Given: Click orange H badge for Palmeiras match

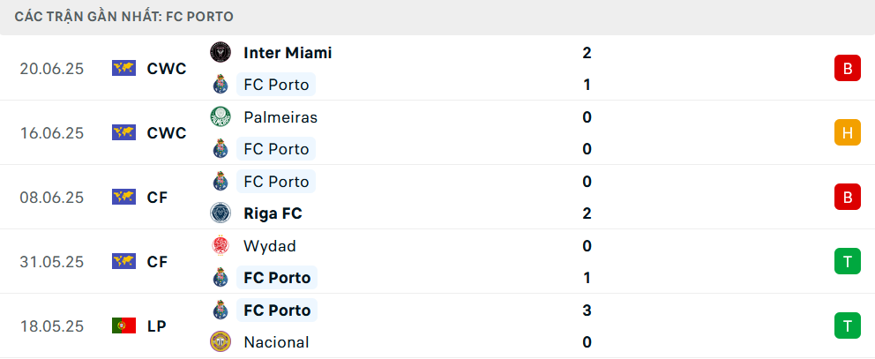Looking at the screenshot, I should [847, 133].
